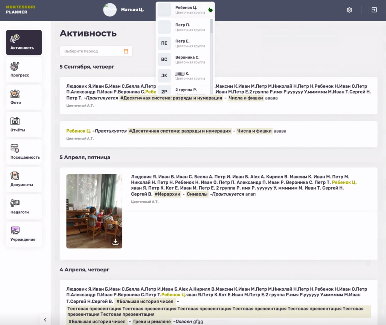The width and height of the screenshot is (386, 325).
Task: Collapse the sidebar with the left chevron
Action: (45, 320)
